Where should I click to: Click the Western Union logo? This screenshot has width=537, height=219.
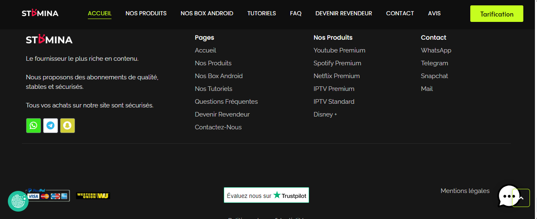click(93, 196)
